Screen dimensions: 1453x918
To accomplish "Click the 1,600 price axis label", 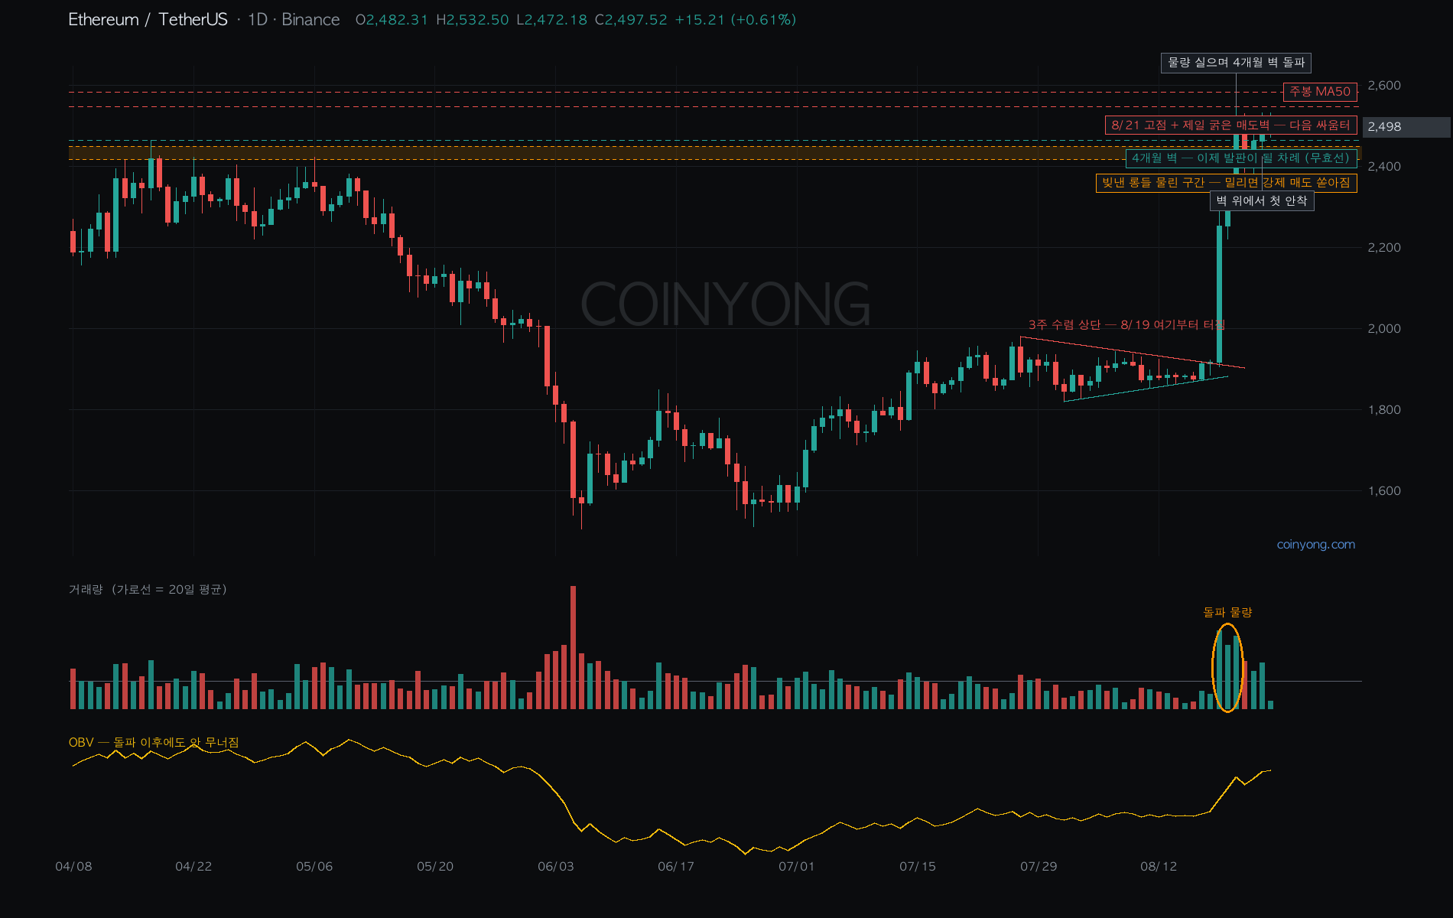I will [x=1384, y=491].
